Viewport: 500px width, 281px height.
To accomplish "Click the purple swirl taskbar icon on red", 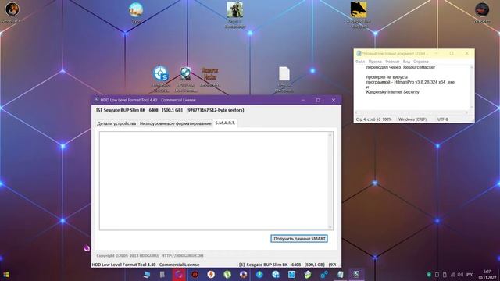I will pyautogui.click(x=179, y=274).
